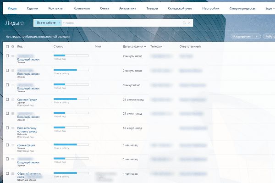Click the Лид column header
The image size is (275, 183).
click(20, 46)
